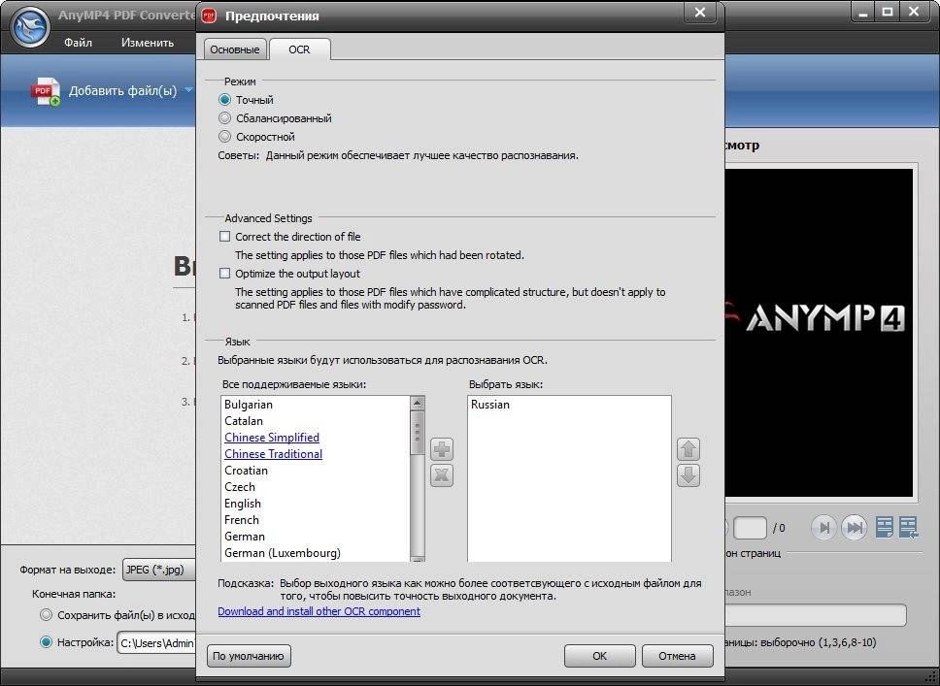Jump to last page in preview controls

pyautogui.click(x=855, y=527)
